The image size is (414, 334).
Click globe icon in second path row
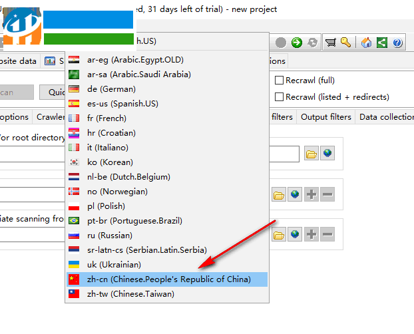point(295,194)
